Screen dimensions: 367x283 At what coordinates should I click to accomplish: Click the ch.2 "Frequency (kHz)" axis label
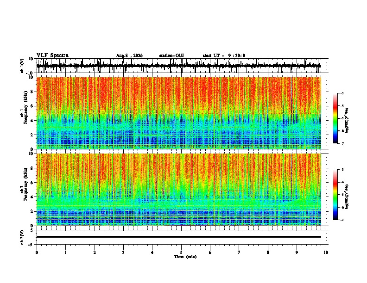coord(25,184)
